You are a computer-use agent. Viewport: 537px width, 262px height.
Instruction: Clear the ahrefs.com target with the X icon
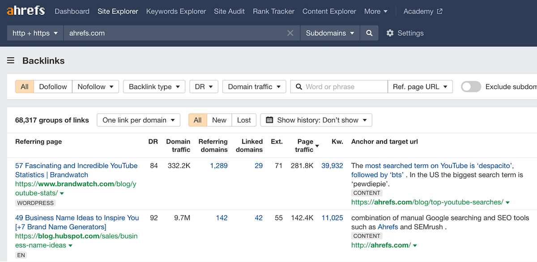coord(290,33)
